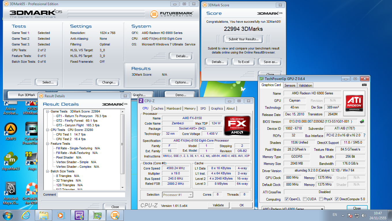Click the Comment input field
The width and height of the screenshot is (392, 221).
[91, 195]
